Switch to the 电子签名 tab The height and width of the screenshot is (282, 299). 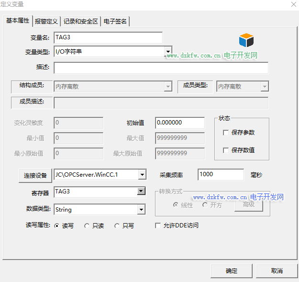point(115,22)
